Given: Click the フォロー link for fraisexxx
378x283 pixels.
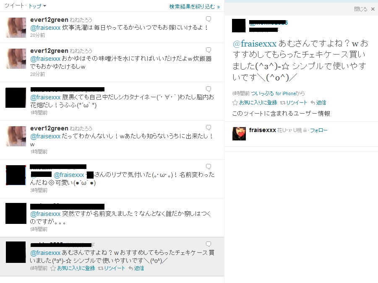Looking at the screenshot, I should point(318,130).
